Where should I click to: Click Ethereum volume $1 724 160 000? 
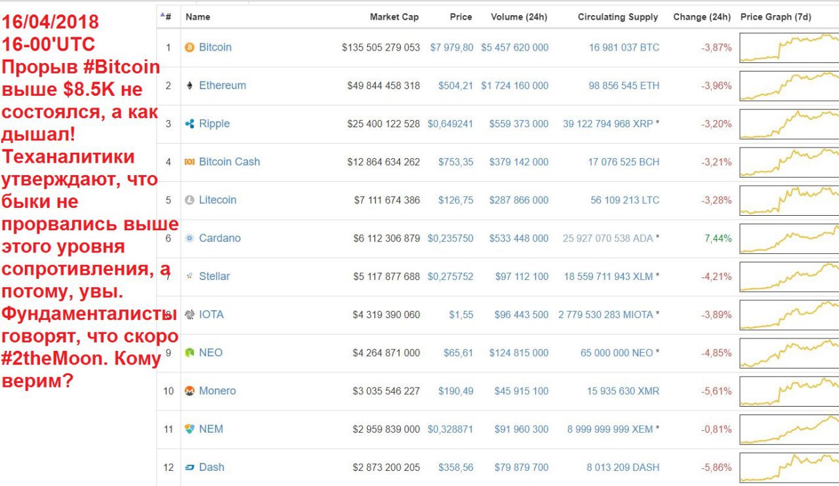pyautogui.click(x=515, y=85)
